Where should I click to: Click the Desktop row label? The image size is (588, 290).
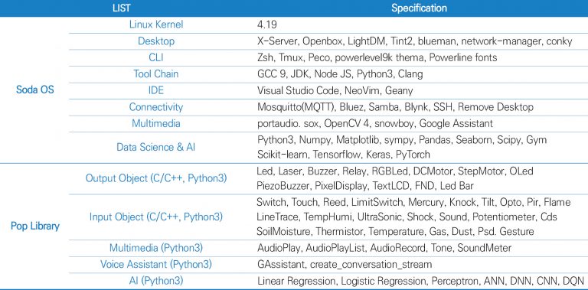point(156,41)
